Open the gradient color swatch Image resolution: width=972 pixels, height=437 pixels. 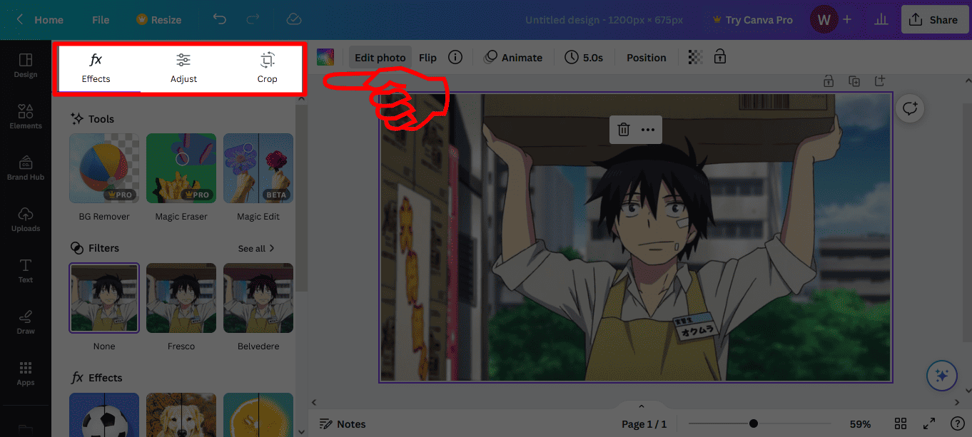click(x=325, y=58)
